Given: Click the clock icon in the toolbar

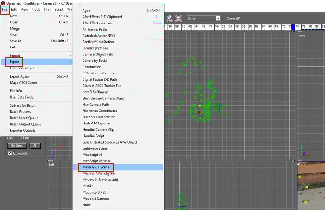Looking at the screenshot, I should pyautogui.click(x=170, y=18).
